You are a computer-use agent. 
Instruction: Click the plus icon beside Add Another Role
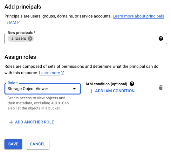click(11, 122)
